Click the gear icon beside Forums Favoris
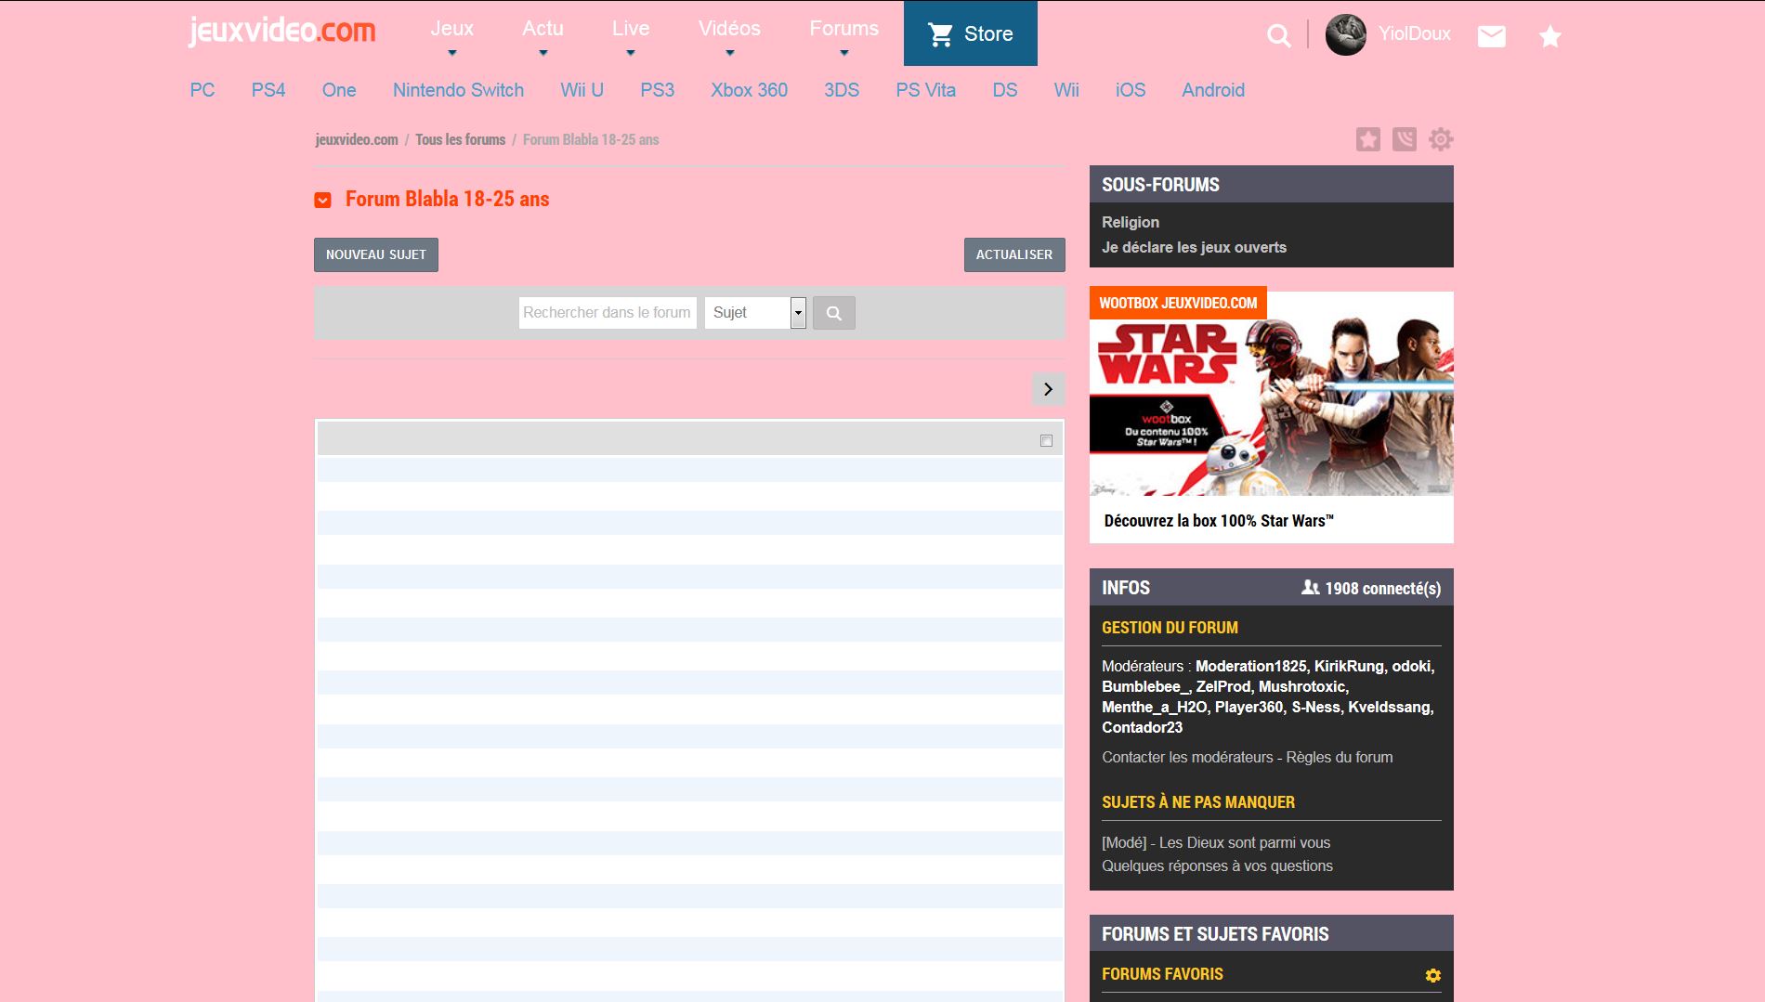1765x1002 pixels. [x=1432, y=975]
